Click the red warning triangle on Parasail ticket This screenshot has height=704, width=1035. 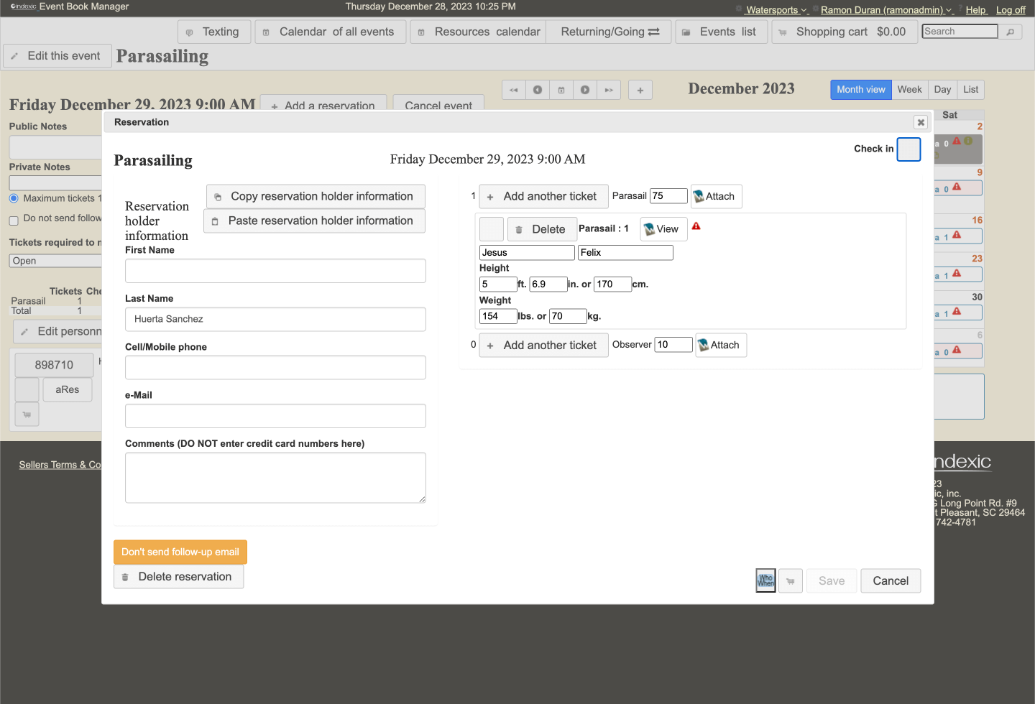tap(696, 226)
